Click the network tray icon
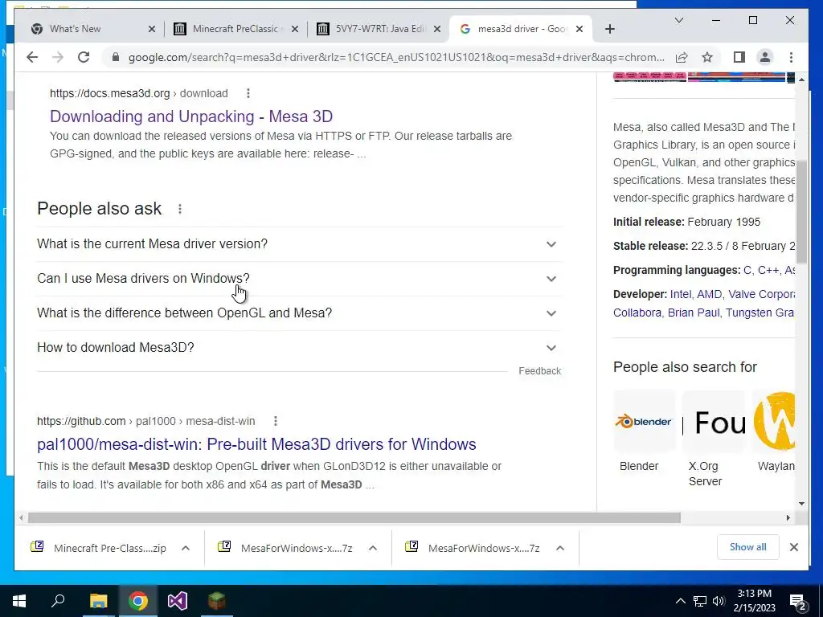This screenshot has height=617, width=823. pyautogui.click(x=700, y=601)
